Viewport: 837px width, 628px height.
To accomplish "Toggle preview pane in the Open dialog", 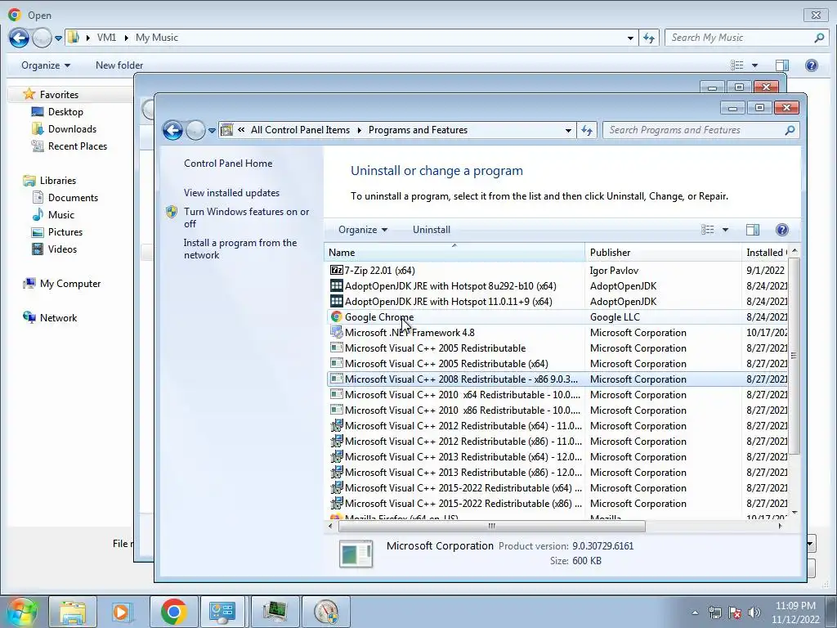I will click(782, 65).
